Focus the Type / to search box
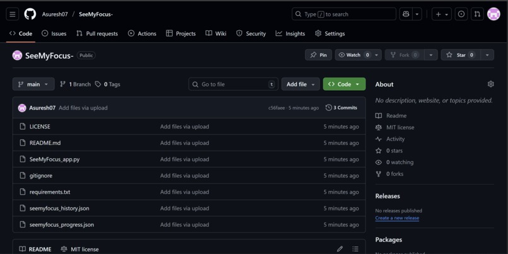Image resolution: width=508 pixels, height=254 pixels. 343,14
